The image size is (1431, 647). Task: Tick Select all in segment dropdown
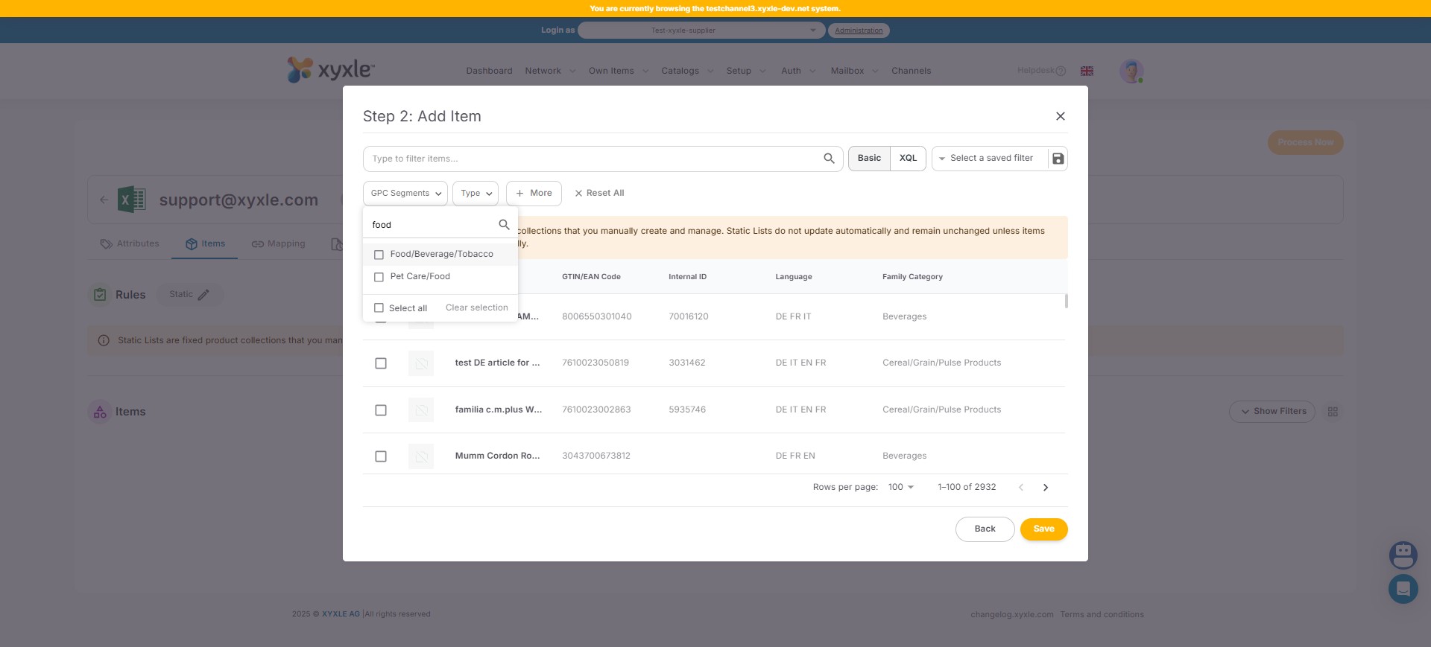point(379,308)
